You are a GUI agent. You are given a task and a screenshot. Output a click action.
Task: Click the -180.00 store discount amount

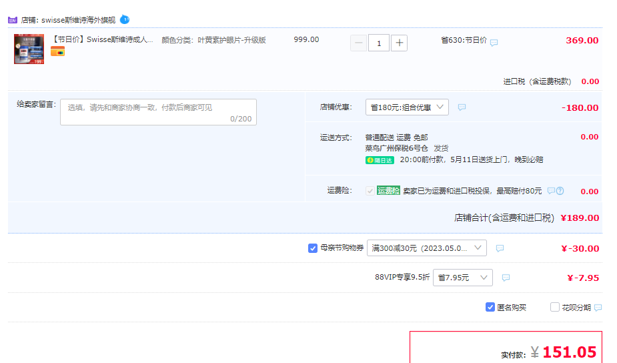click(x=580, y=107)
